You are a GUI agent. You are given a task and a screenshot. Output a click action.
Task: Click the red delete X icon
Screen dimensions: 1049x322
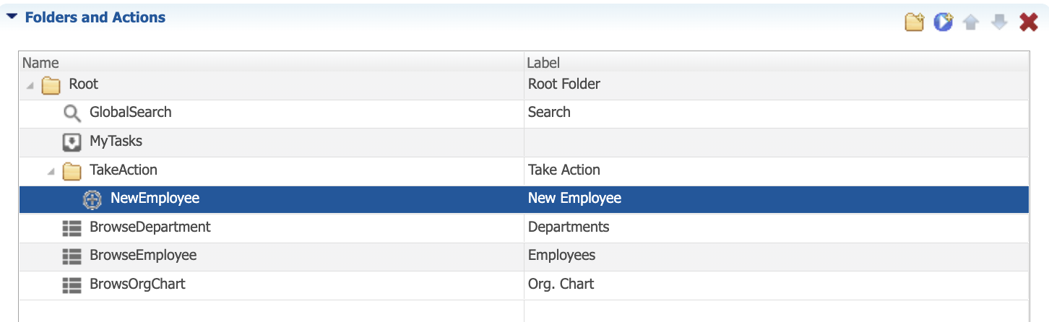click(1029, 23)
